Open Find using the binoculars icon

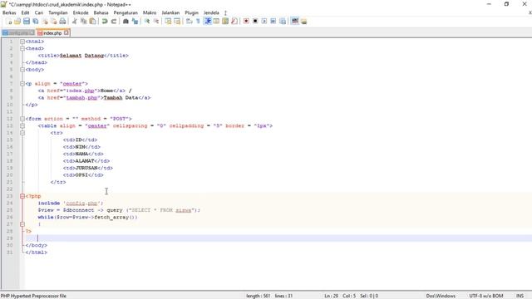[x=126, y=22]
